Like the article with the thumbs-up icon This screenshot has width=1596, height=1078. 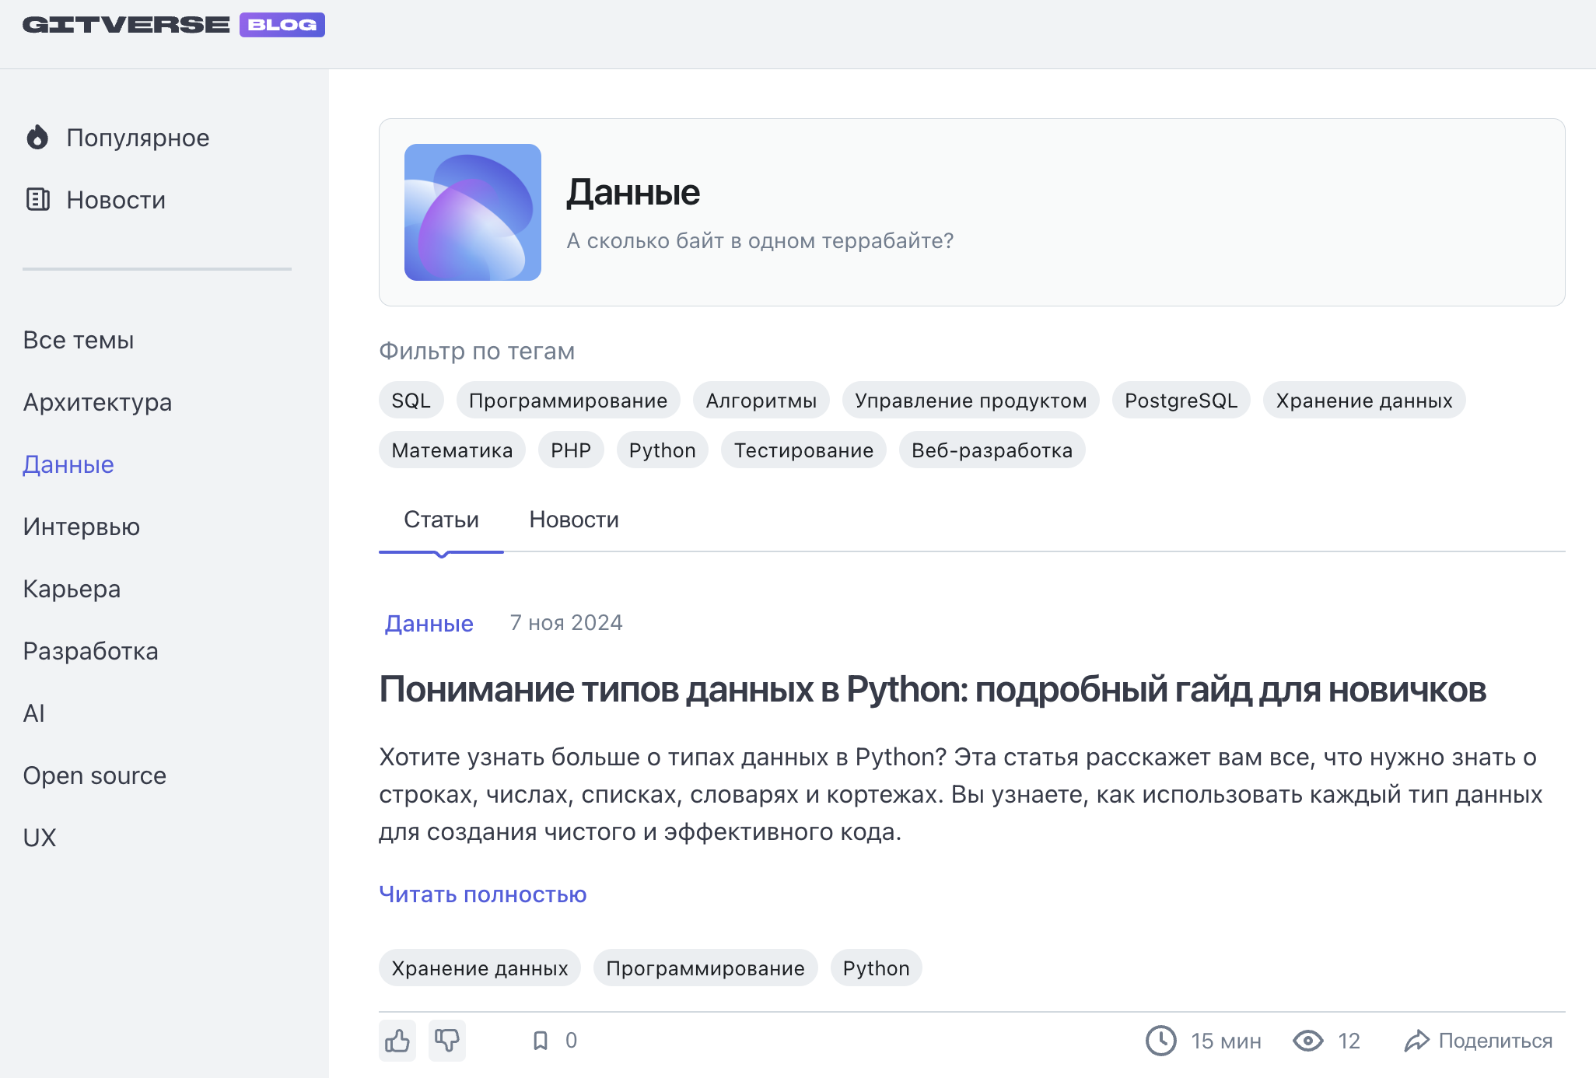point(397,1040)
